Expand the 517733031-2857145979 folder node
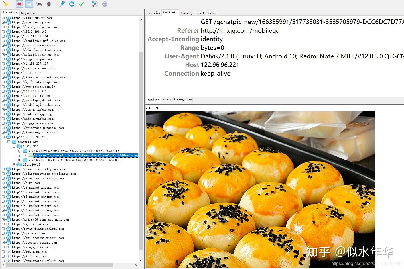 pyautogui.click(x=20, y=160)
